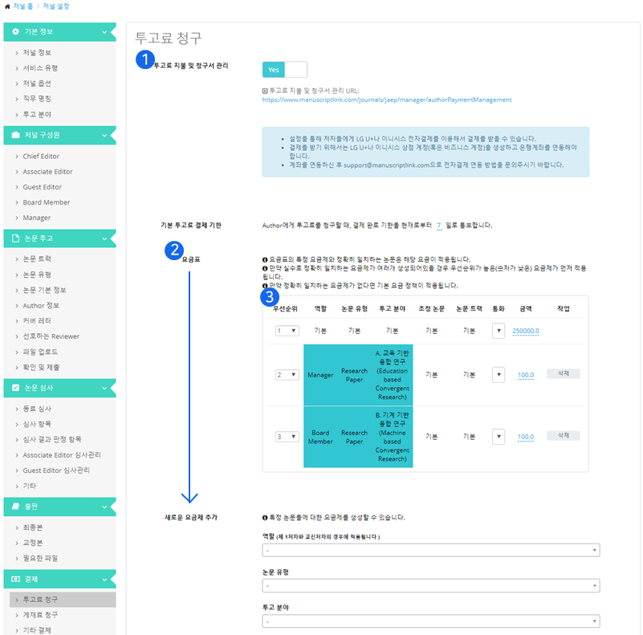Click the home icon in breadcrumb

tap(7, 6)
